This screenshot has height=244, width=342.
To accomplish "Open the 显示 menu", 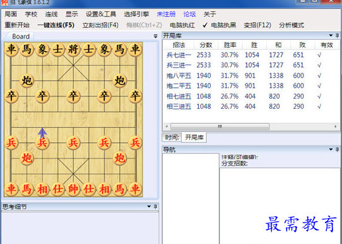I will coord(72,14).
